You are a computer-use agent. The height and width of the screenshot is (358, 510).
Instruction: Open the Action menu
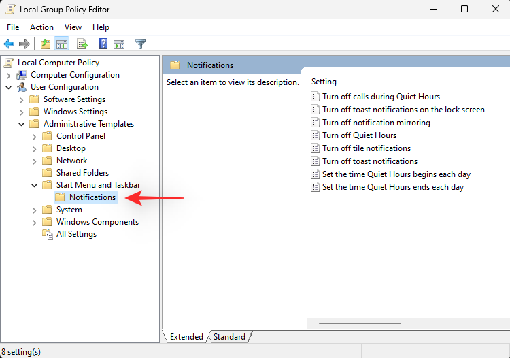click(41, 27)
